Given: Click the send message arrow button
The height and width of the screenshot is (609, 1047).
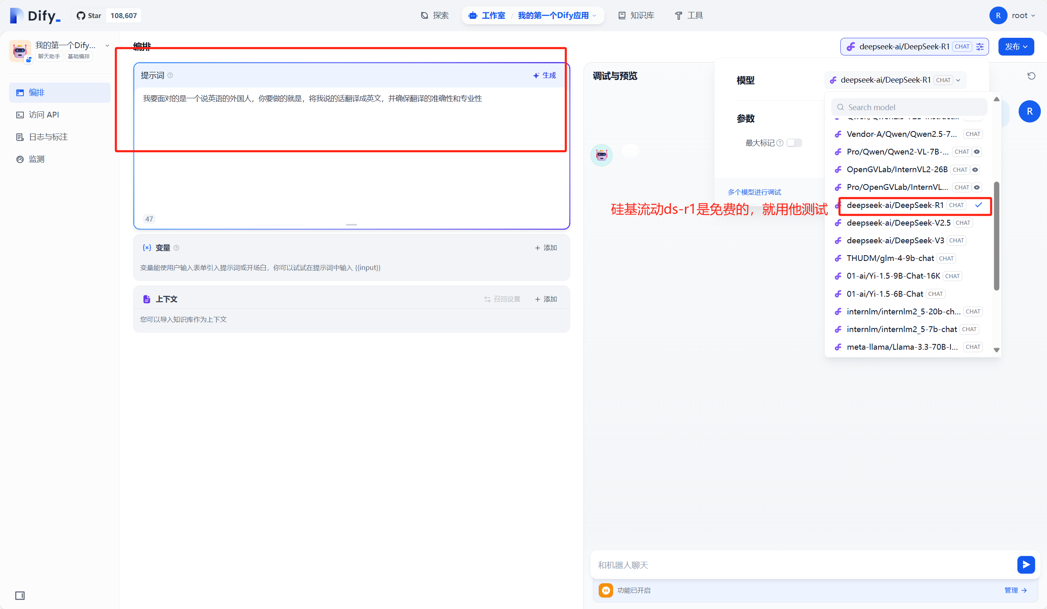Looking at the screenshot, I should 1025,565.
